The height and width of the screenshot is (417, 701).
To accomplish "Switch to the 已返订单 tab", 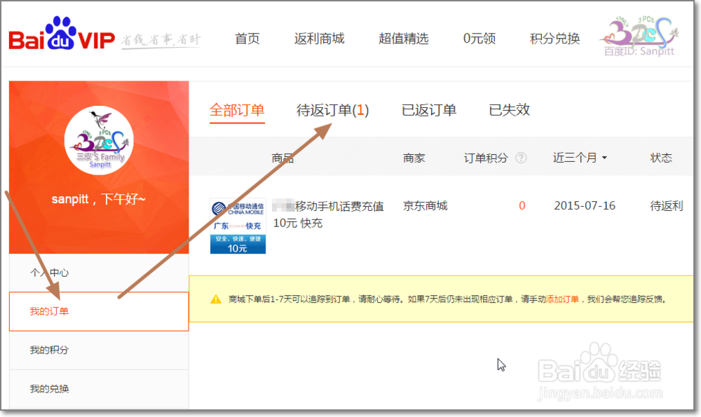I will (429, 110).
